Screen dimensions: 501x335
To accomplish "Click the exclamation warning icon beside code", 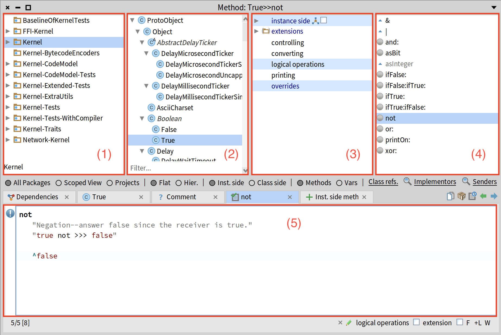I will coord(10,214).
